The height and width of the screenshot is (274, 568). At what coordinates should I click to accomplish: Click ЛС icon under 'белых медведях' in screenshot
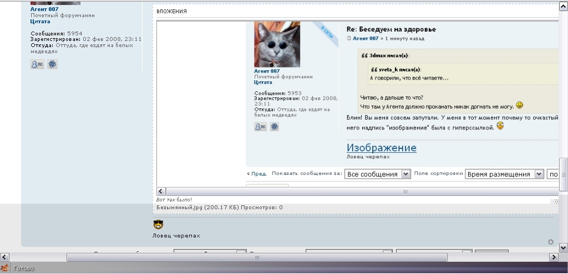pos(261,127)
